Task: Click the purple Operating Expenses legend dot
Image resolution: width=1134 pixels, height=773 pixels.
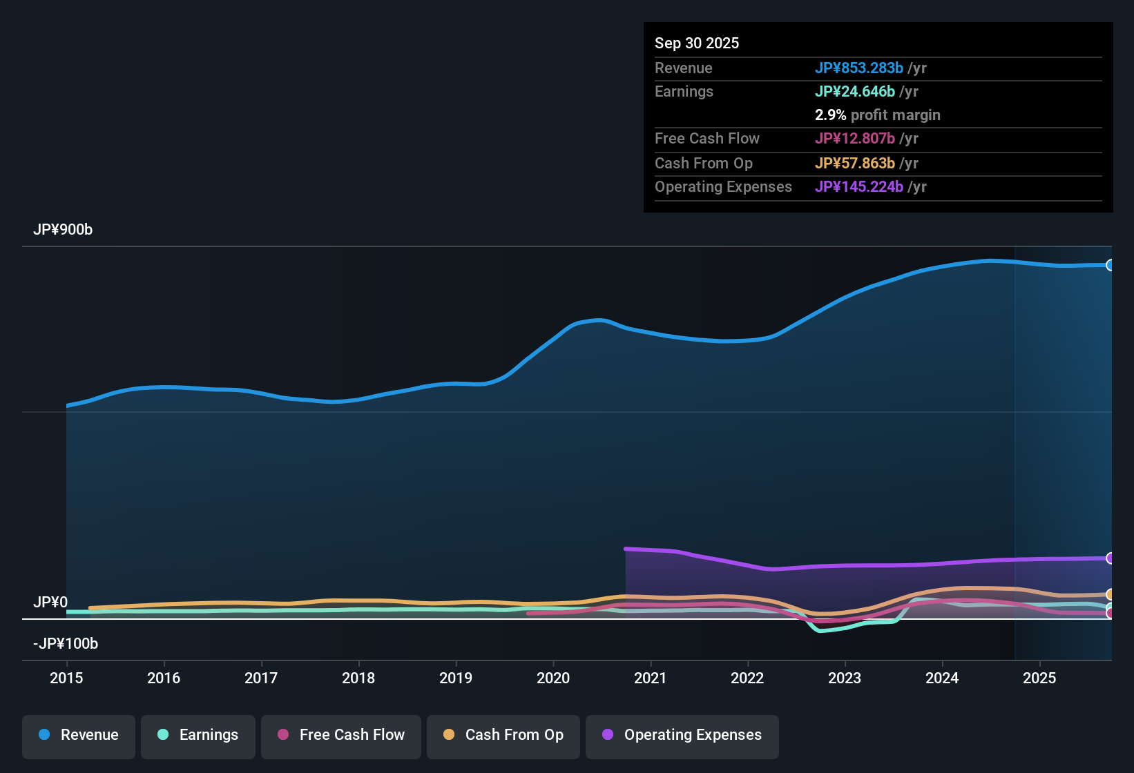Action: click(x=606, y=735)
